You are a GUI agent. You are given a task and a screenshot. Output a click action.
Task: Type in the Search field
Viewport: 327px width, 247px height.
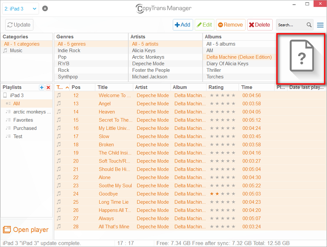290,25
